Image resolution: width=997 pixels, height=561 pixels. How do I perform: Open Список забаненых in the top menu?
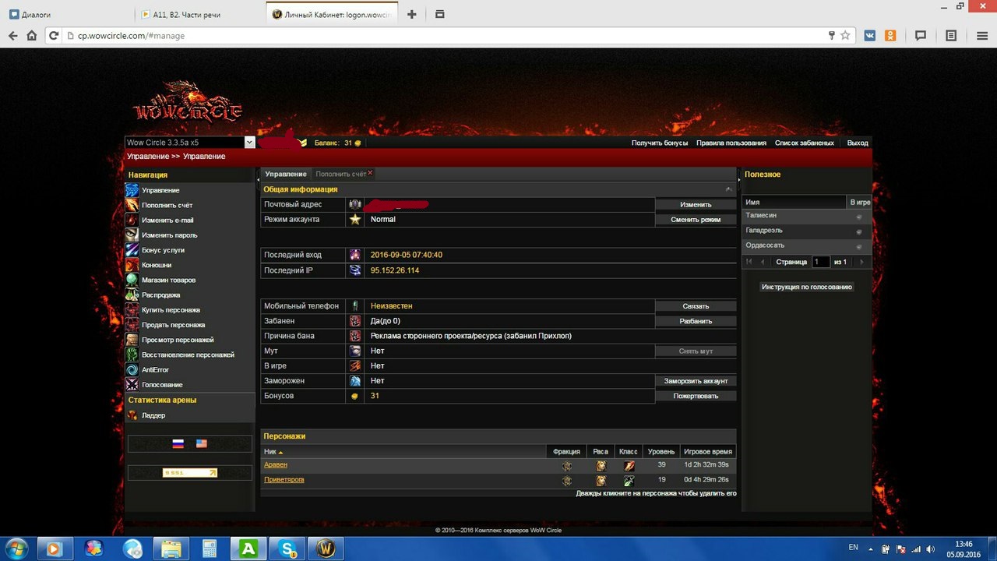805,143
